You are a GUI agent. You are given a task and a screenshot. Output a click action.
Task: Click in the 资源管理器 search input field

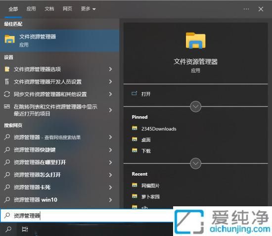click(x=87, y=216)
